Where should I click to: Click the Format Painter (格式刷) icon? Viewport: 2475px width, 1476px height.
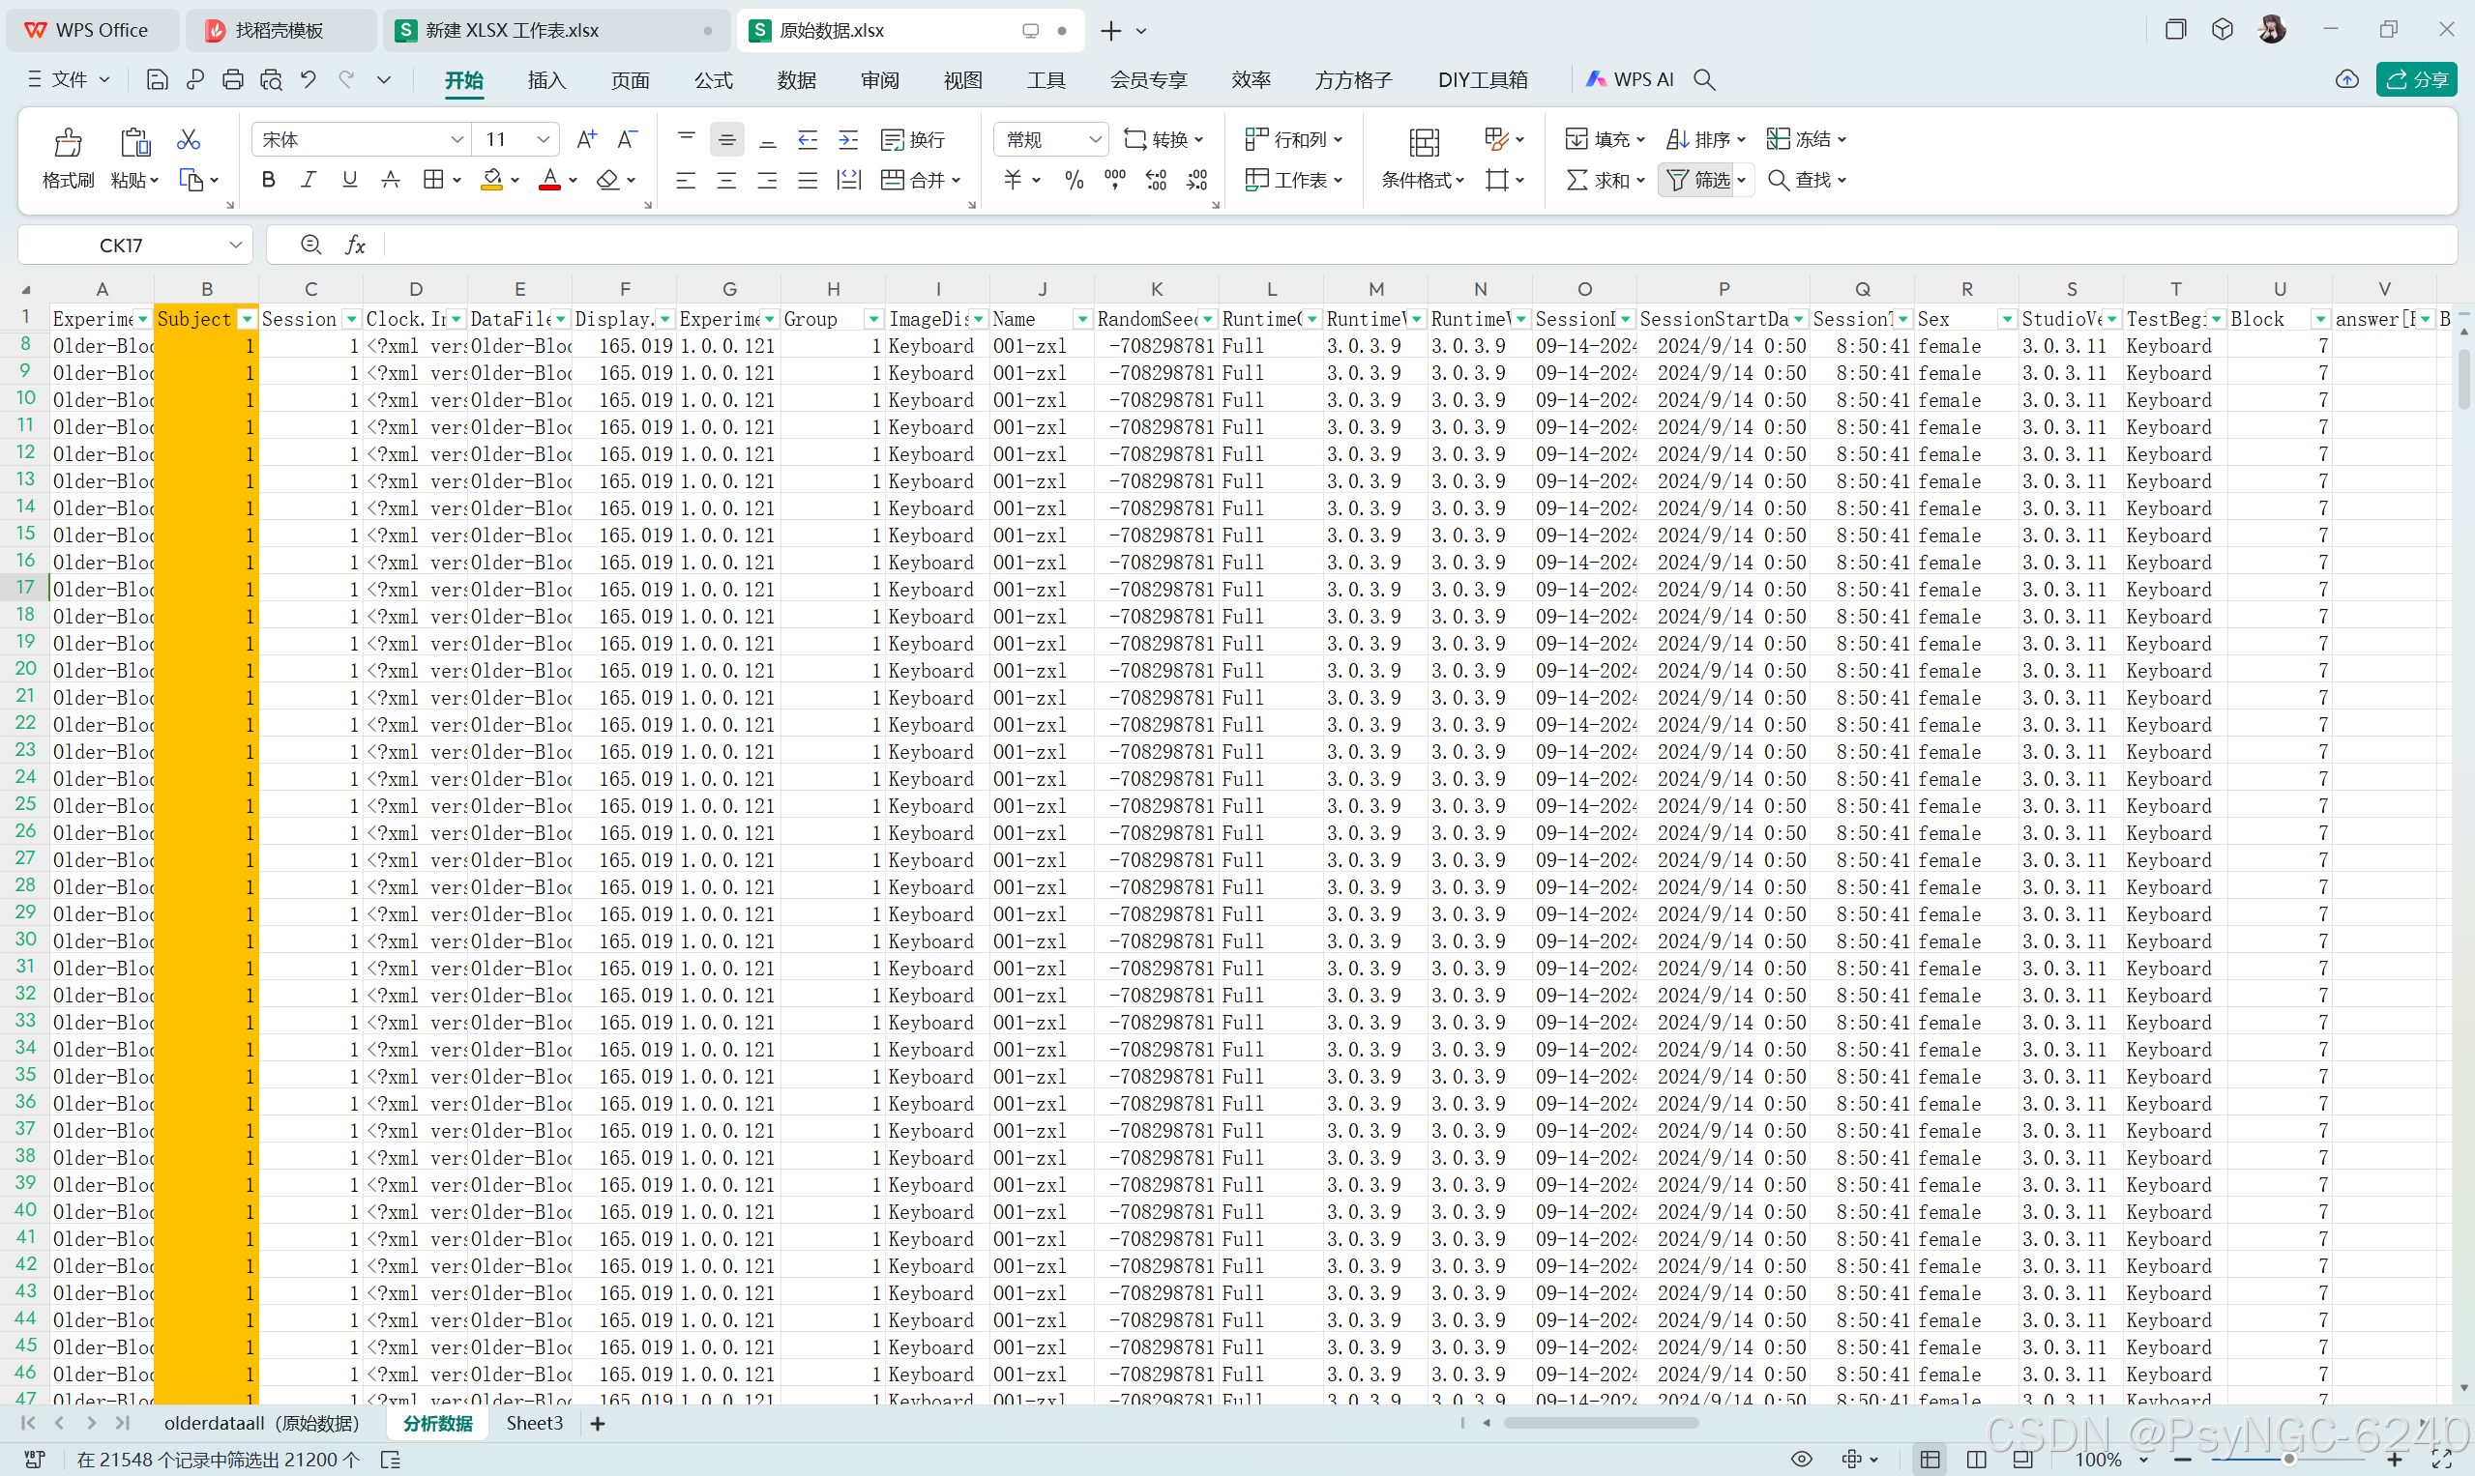click(x=68, y=143)
